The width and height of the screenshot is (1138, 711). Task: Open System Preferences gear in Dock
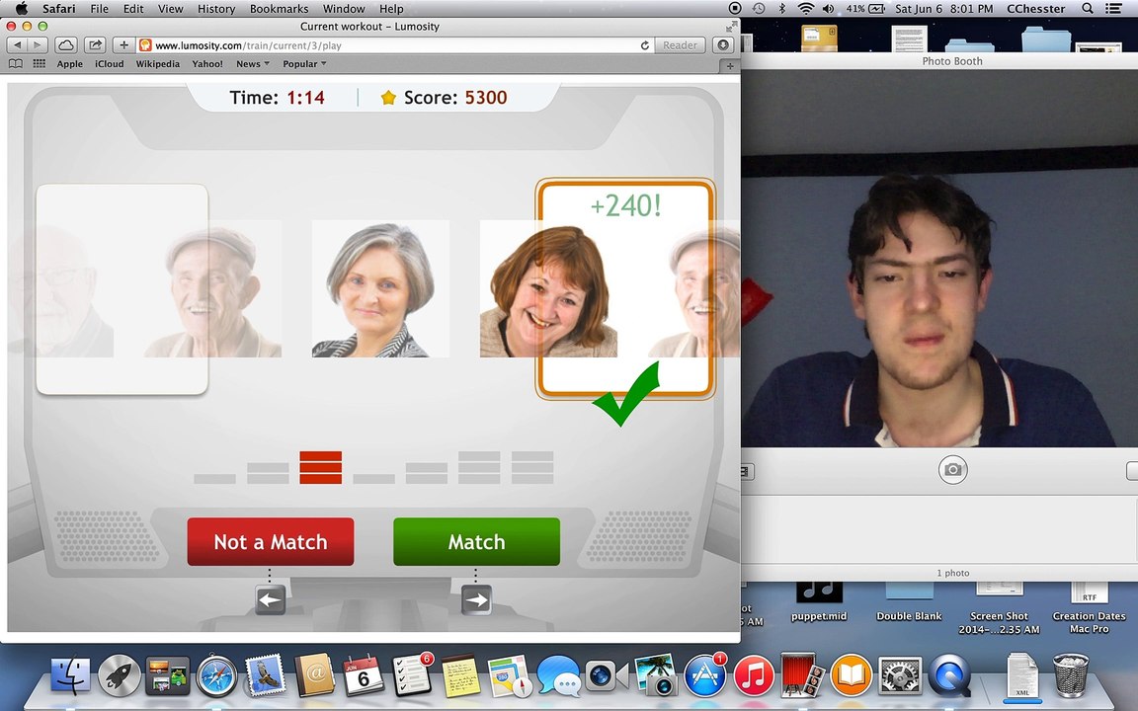click(900, 675)
